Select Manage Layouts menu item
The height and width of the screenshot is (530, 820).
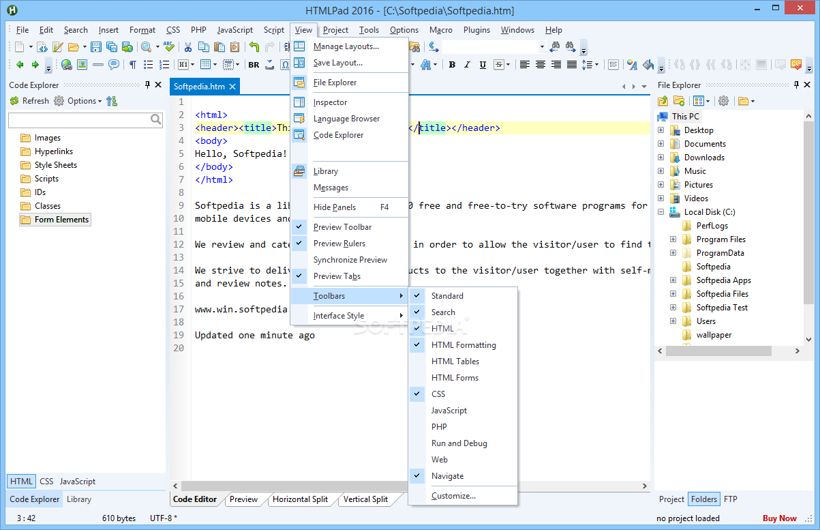[x=349, y=46]
